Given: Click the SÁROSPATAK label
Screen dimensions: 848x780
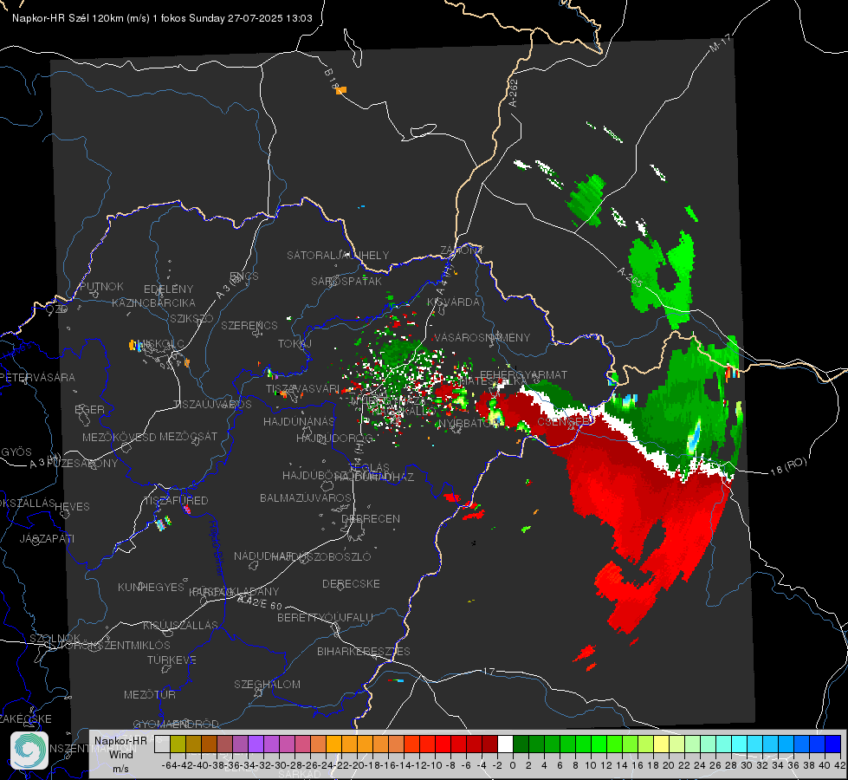Looking at the screenshot, I should pyautogui.click(x=346, y=281).
